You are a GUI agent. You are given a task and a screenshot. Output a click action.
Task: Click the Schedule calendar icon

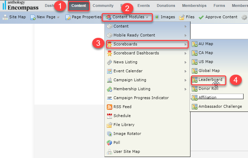tap(110, 116)
